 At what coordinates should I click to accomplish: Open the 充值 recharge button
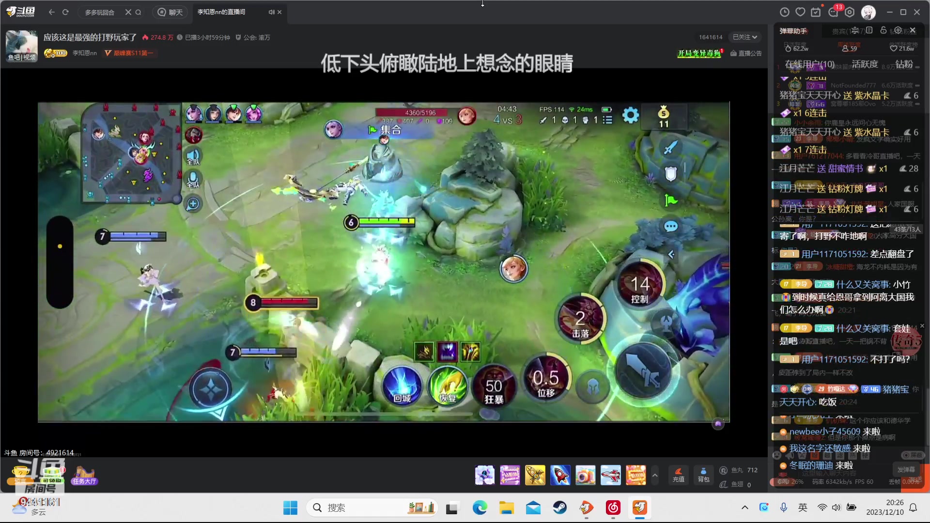[678, 475]
